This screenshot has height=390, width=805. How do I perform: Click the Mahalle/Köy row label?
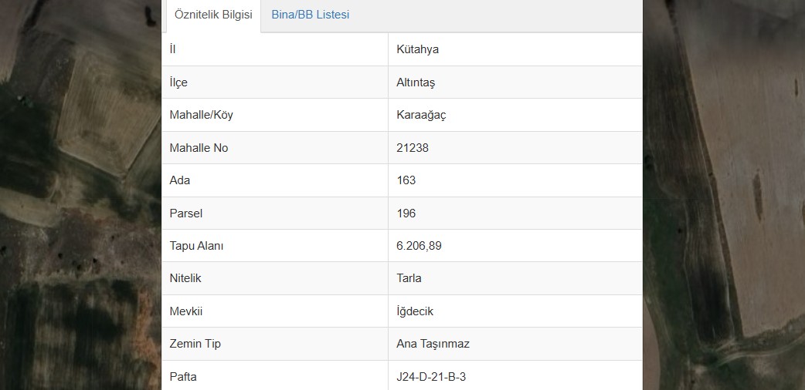[x=201, y=115]
